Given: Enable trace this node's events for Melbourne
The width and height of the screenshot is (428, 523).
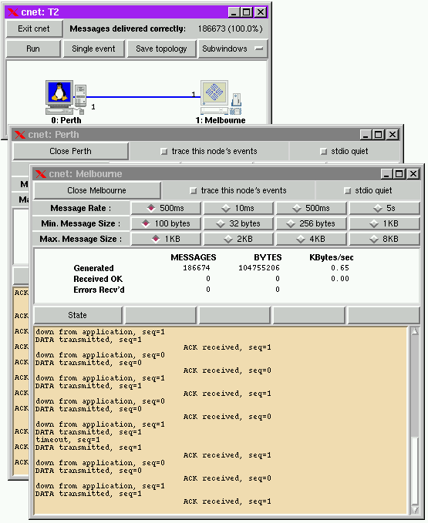Looking at the screenshot, I should pyautogui.click(x=193, y=191).
